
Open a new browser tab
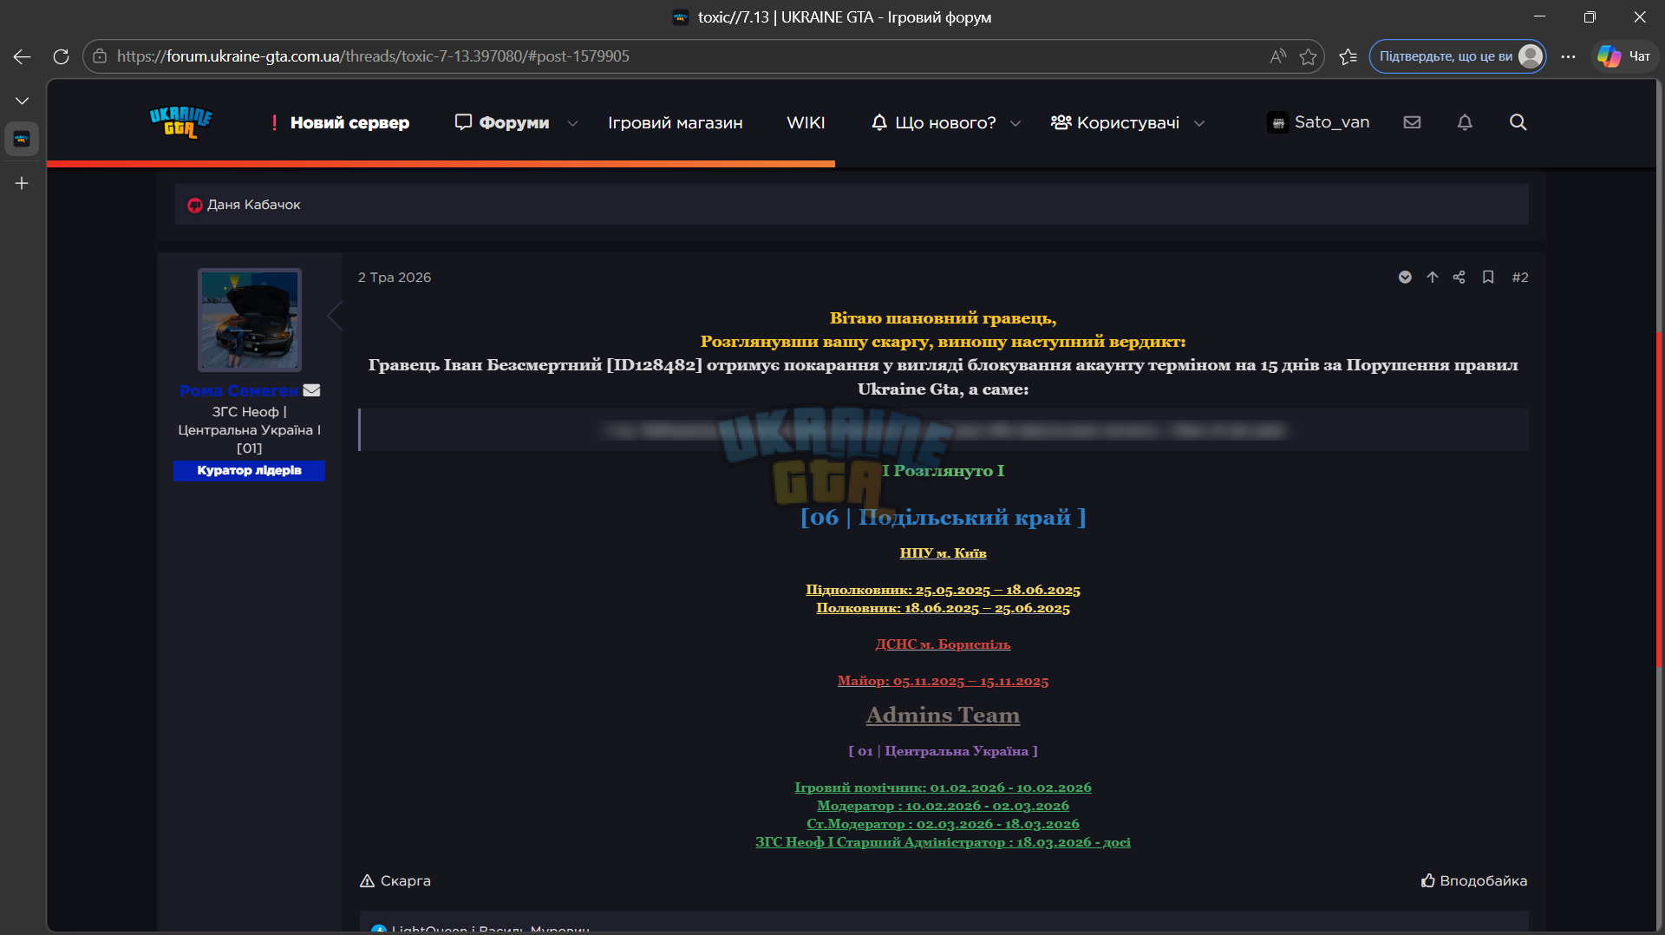(22, 183)
